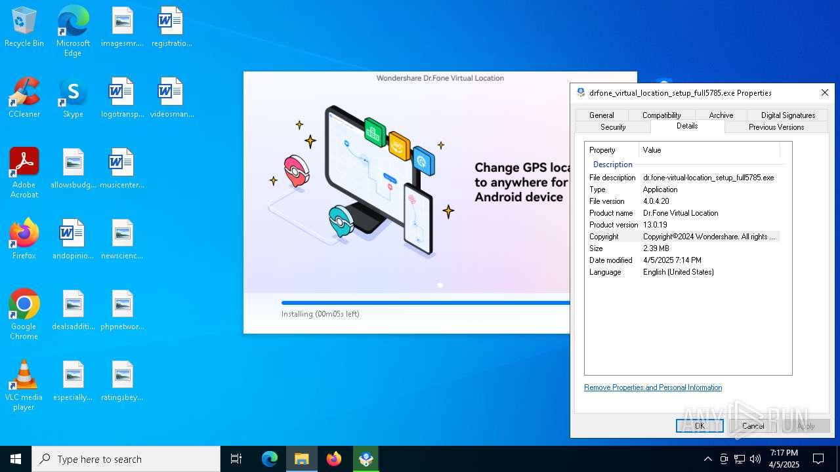840x472 pixels.
Task: Select the Type Application row
Action: point(682,189)
